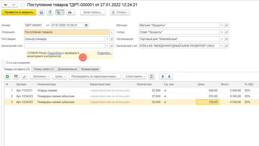Add a new row with the green plus
Viewport: 259px width, 146px height.
(7, 77)
